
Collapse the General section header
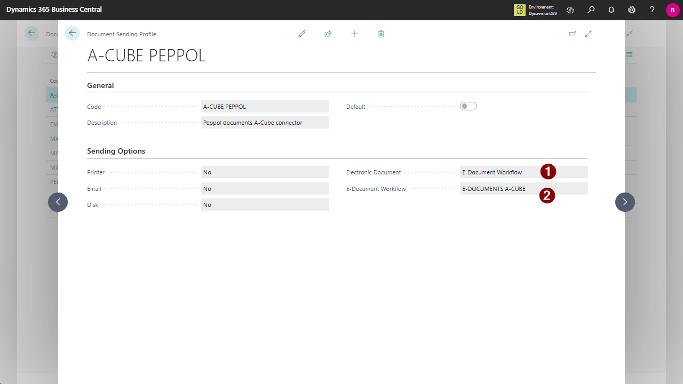[x=100, y=85]
